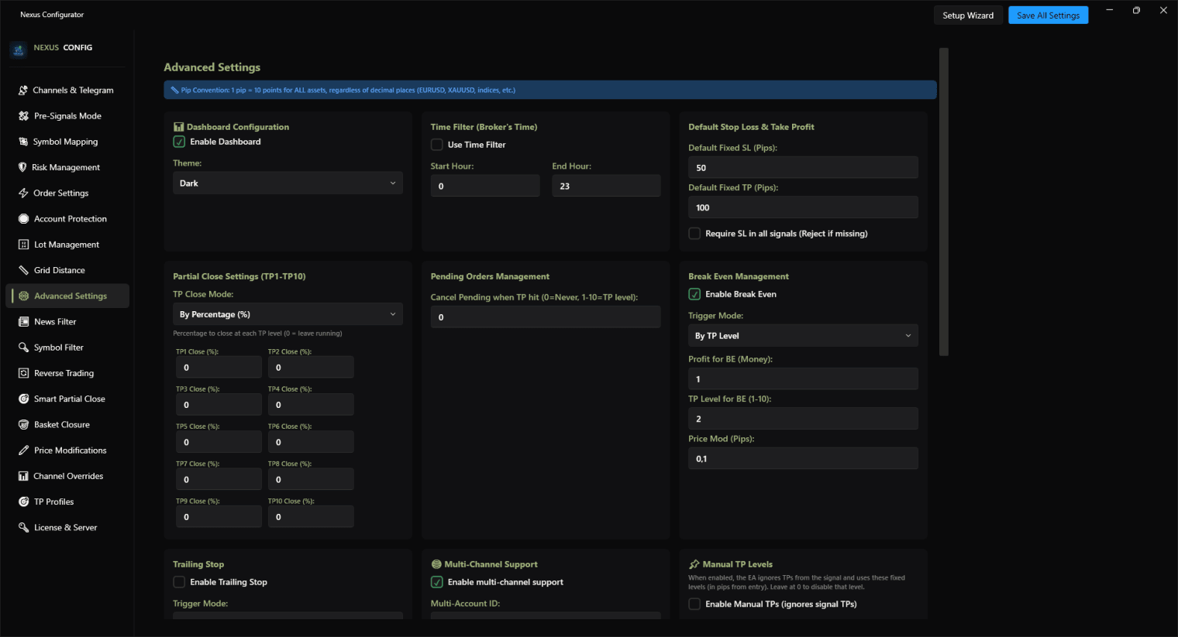Click the Cancel Pending TP level field
This screenshot has width=1178, height=637.
[546, 317]
